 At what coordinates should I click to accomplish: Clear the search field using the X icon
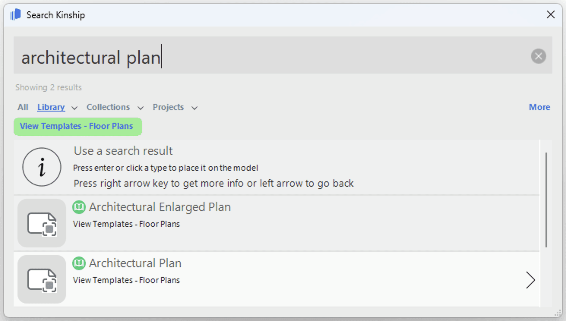tap(538, 56)
